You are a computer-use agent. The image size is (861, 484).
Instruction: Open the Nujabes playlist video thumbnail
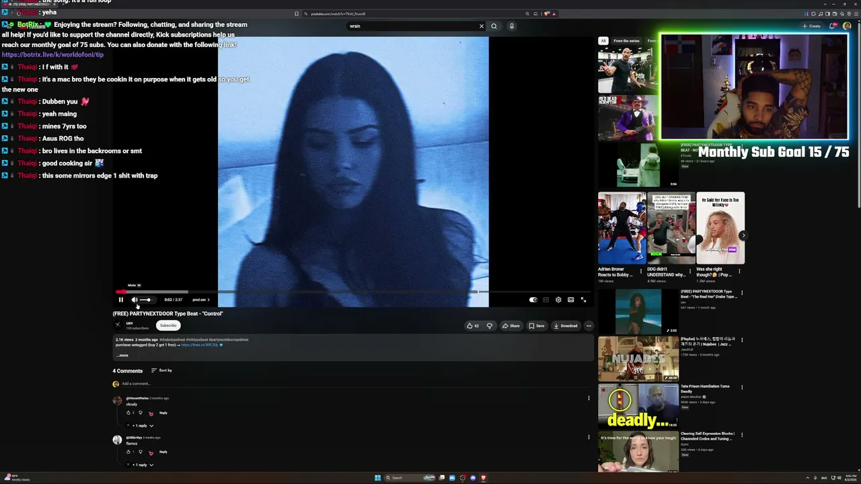(638, 358)
